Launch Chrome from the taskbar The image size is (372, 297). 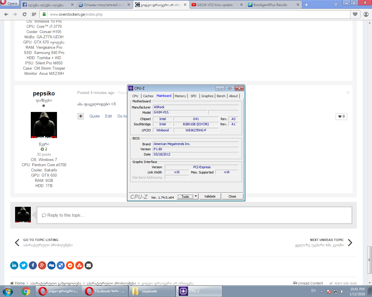(x=26, y=291)
